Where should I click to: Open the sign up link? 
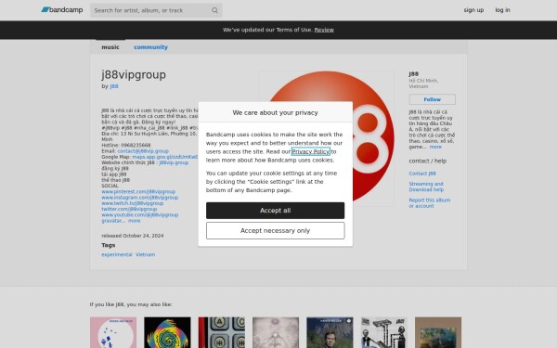click(473, 10)
